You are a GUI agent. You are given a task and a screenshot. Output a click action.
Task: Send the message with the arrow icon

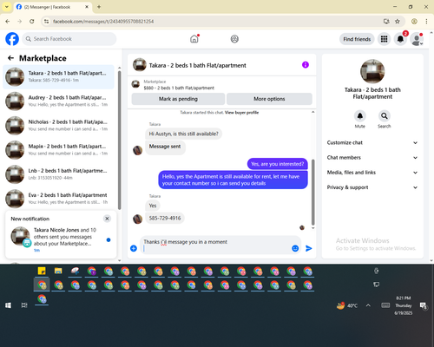click(309, 248)
